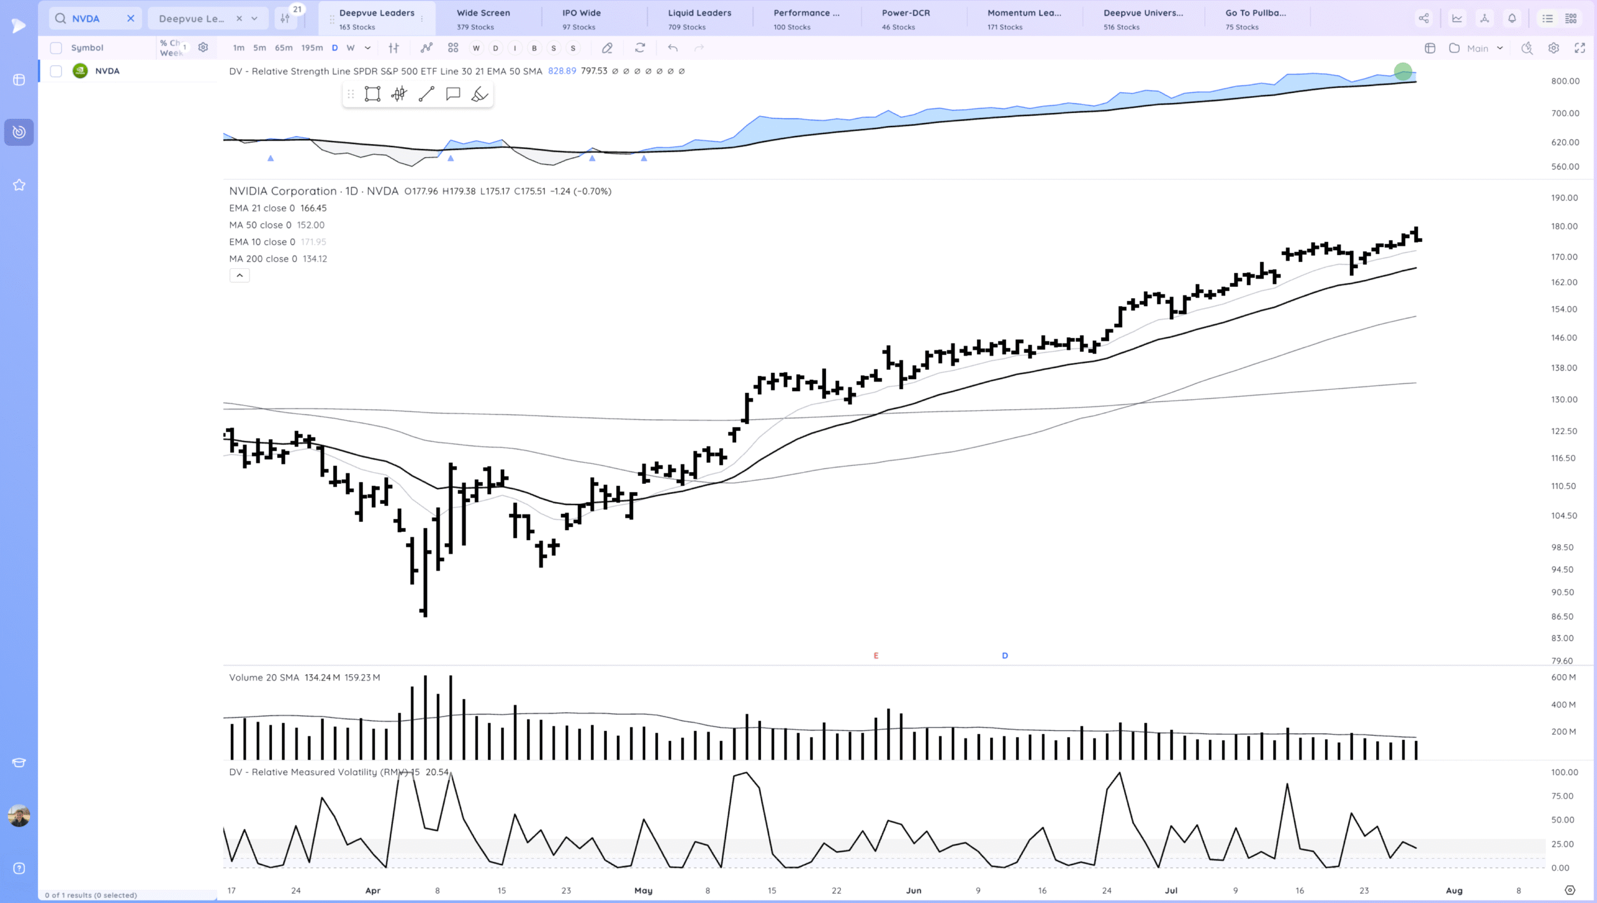This screenshot has height=903, width=1597.
Task: Click the eraser tool in drawing toolbar
Action: click(x=479, y=94)
